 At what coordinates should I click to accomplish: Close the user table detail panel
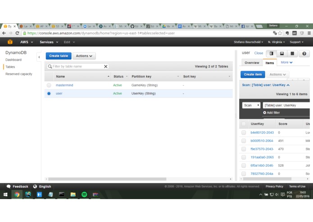coord(259,53)
